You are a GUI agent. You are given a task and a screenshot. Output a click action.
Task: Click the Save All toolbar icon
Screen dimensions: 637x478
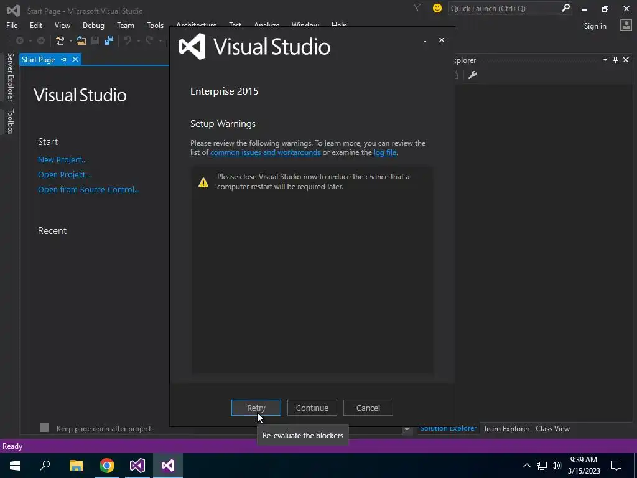pyautogui.click(x=109, y=40)
